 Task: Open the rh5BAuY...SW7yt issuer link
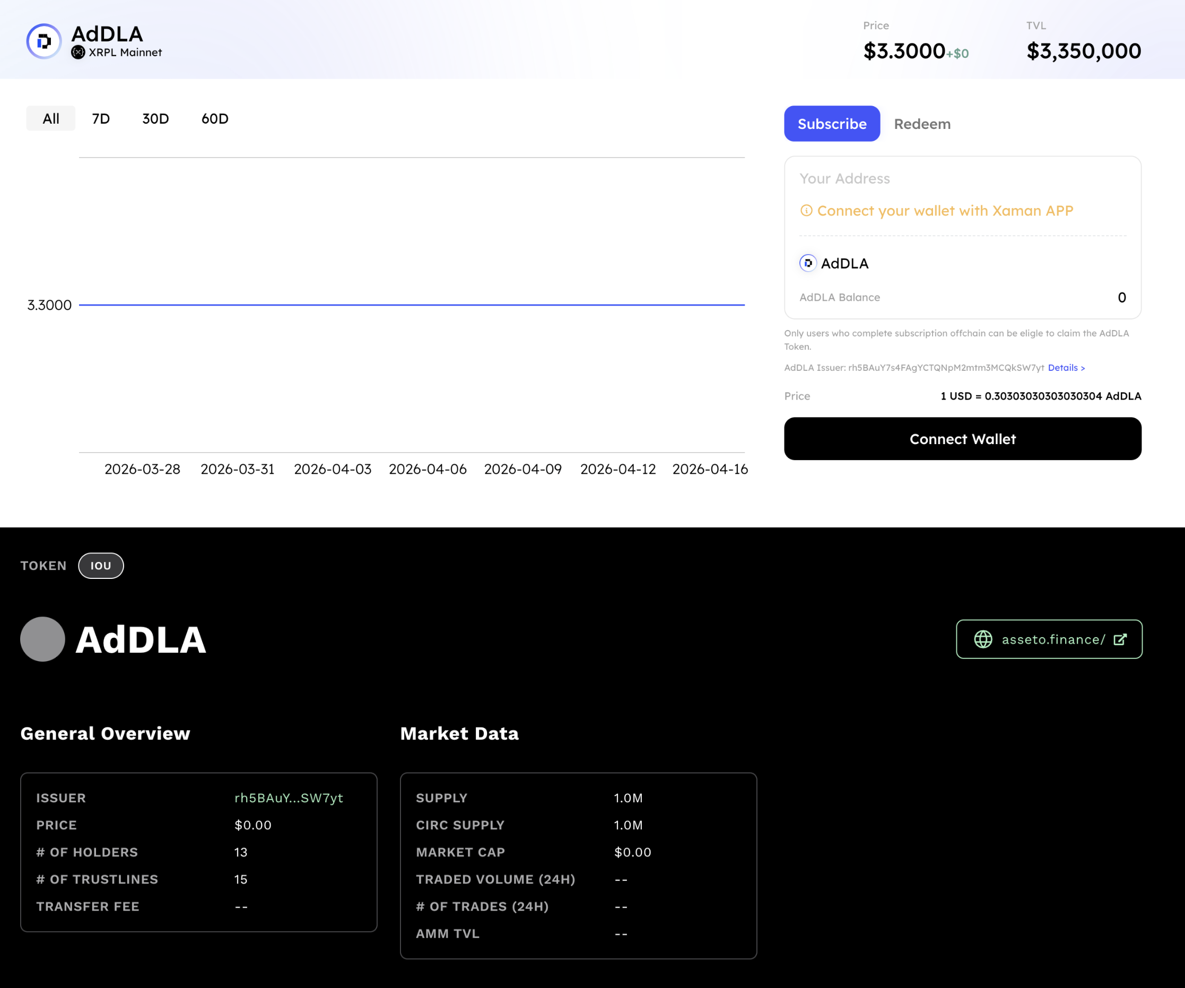(x=289, y=798)
